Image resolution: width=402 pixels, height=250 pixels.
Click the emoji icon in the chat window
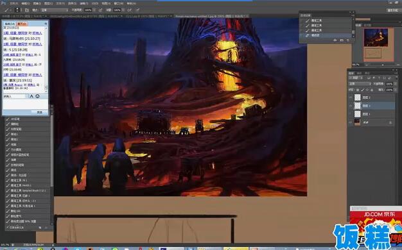point(37,96)
